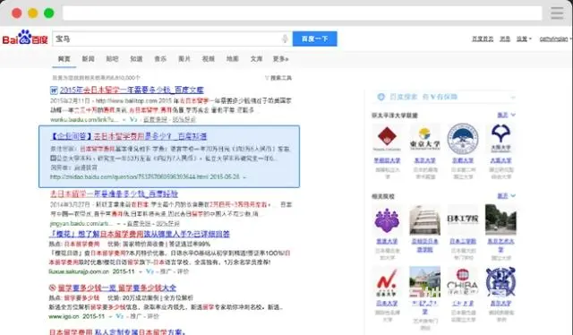573x335 pixels.
Task: Open the blue circular crest logo, last row
Action: 500,281
